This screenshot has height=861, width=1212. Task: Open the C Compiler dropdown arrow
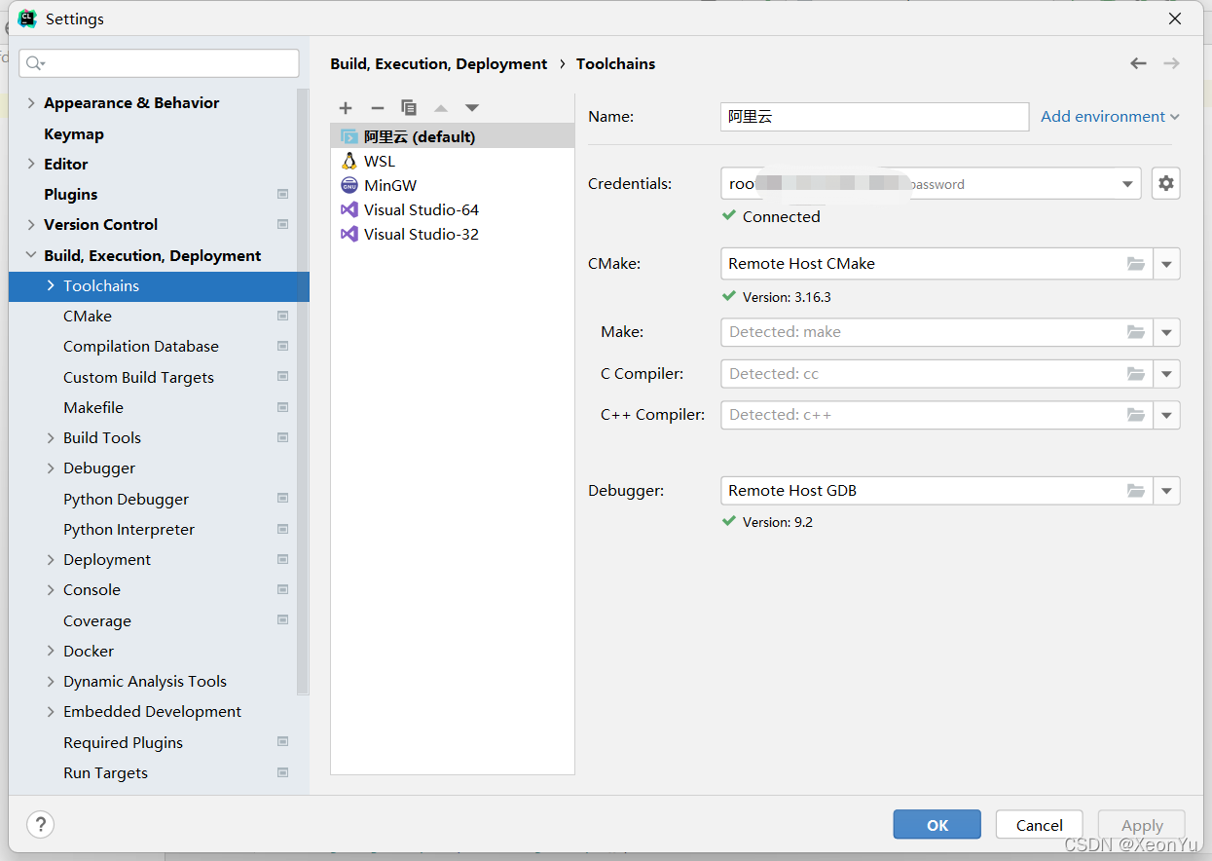(x=1166, y=374)
